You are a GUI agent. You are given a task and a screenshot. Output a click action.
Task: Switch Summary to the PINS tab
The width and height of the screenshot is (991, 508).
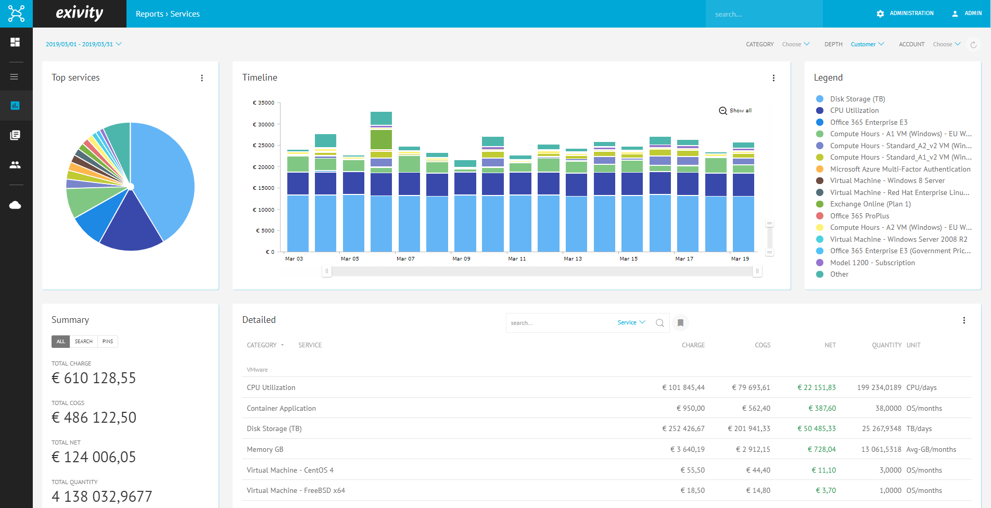click(108, 342)
